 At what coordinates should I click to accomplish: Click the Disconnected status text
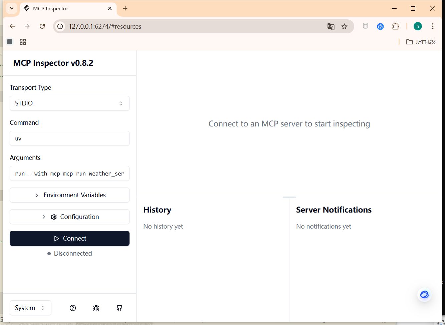pyautogui.click(x=73, y=253)
